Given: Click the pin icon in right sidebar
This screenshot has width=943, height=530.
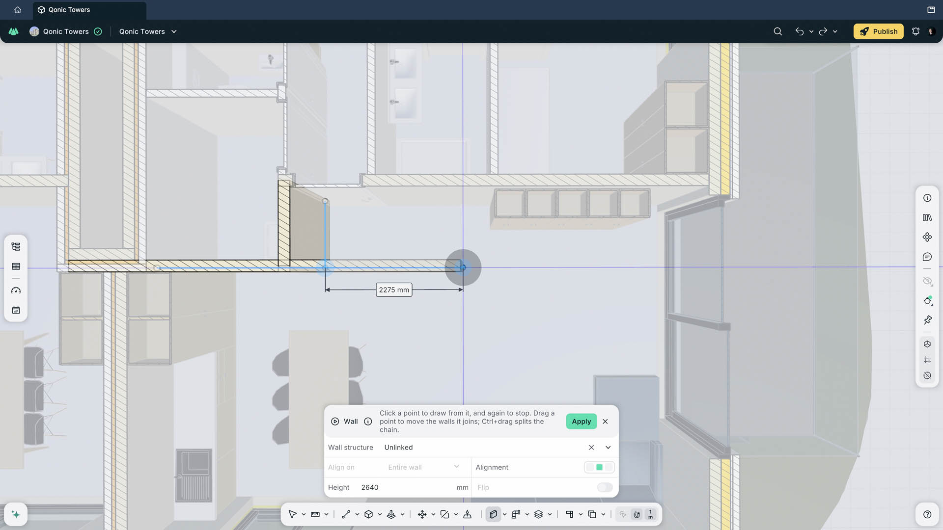Looking at the screenshot, I should click(x=927, y=320).
